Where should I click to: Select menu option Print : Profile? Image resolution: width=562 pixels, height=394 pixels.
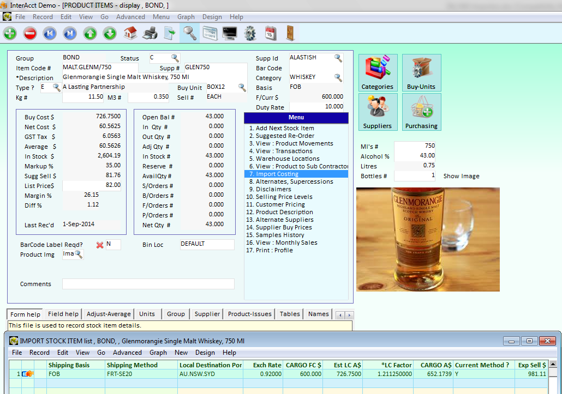point(296,250)
